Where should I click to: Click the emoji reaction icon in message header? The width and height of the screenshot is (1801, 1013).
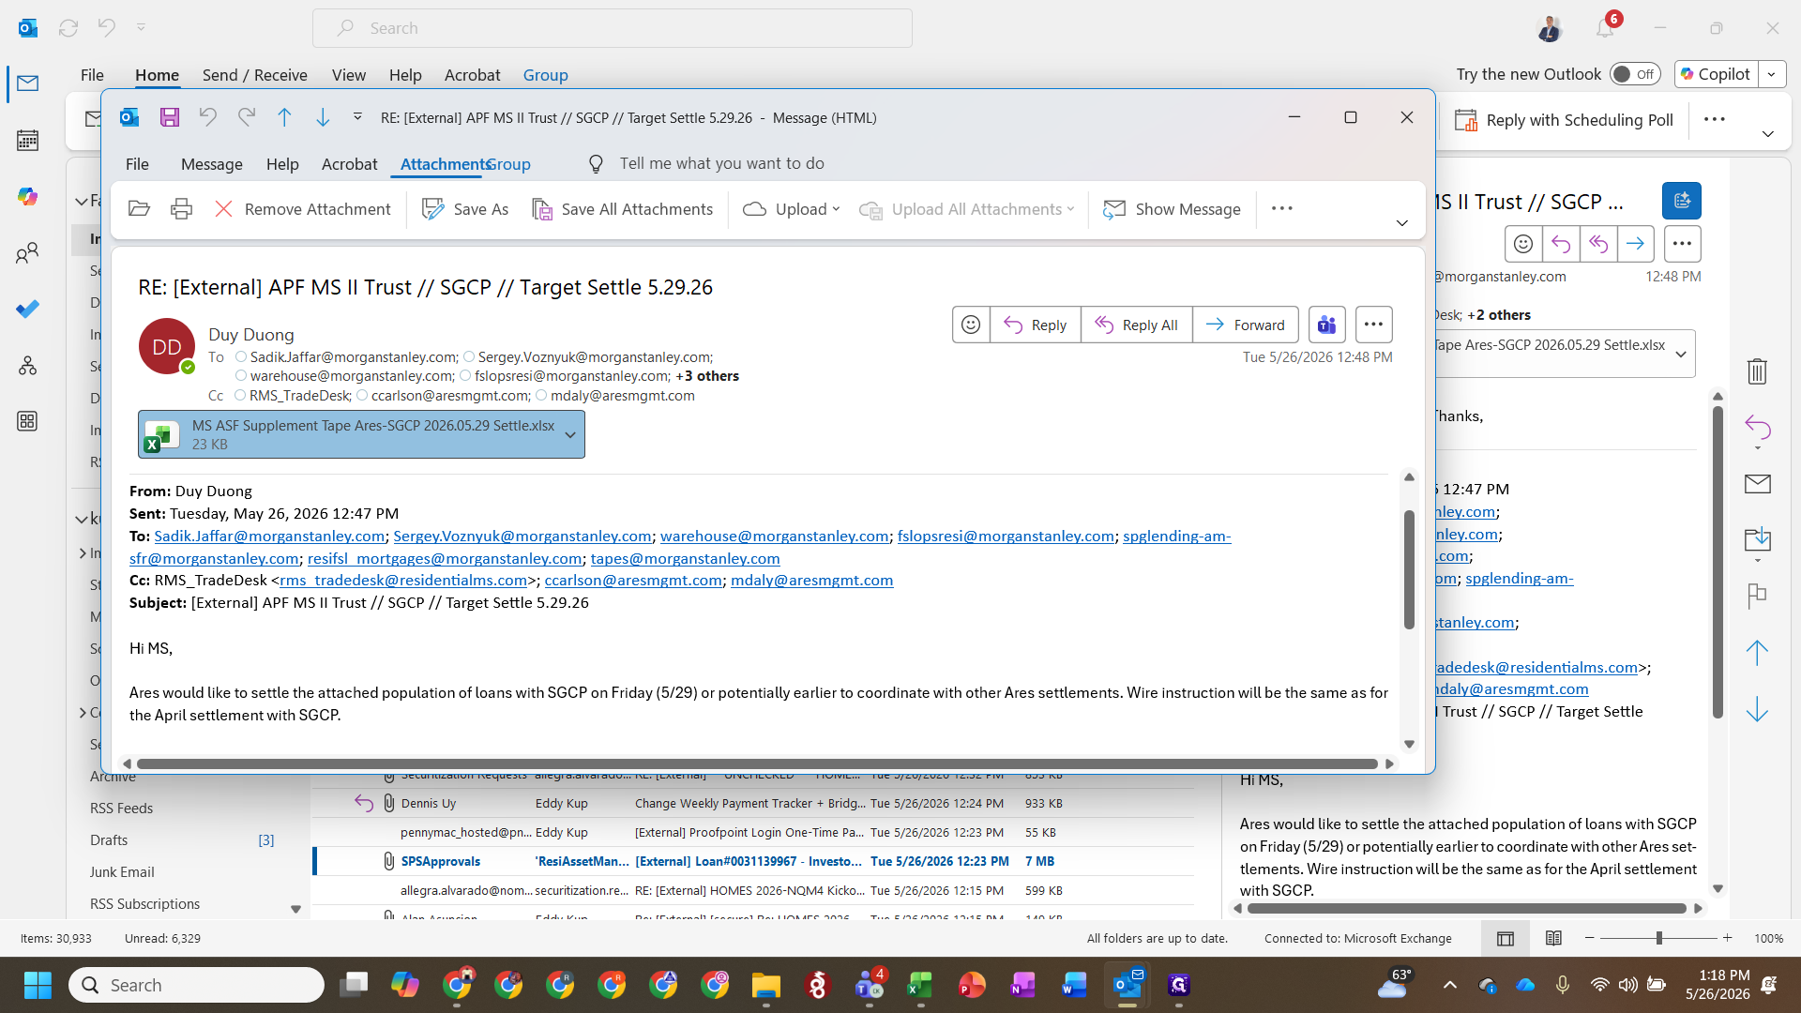[x=971, y=325]
